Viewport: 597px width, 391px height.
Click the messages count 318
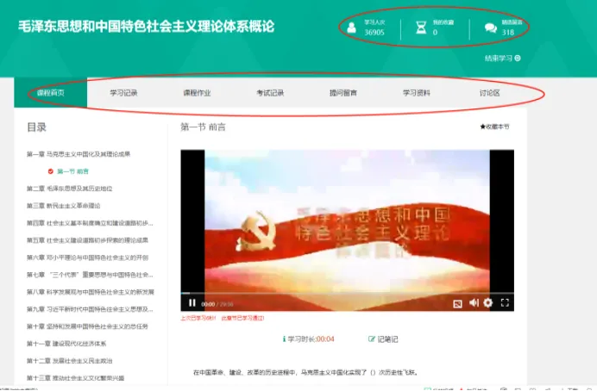508,33
